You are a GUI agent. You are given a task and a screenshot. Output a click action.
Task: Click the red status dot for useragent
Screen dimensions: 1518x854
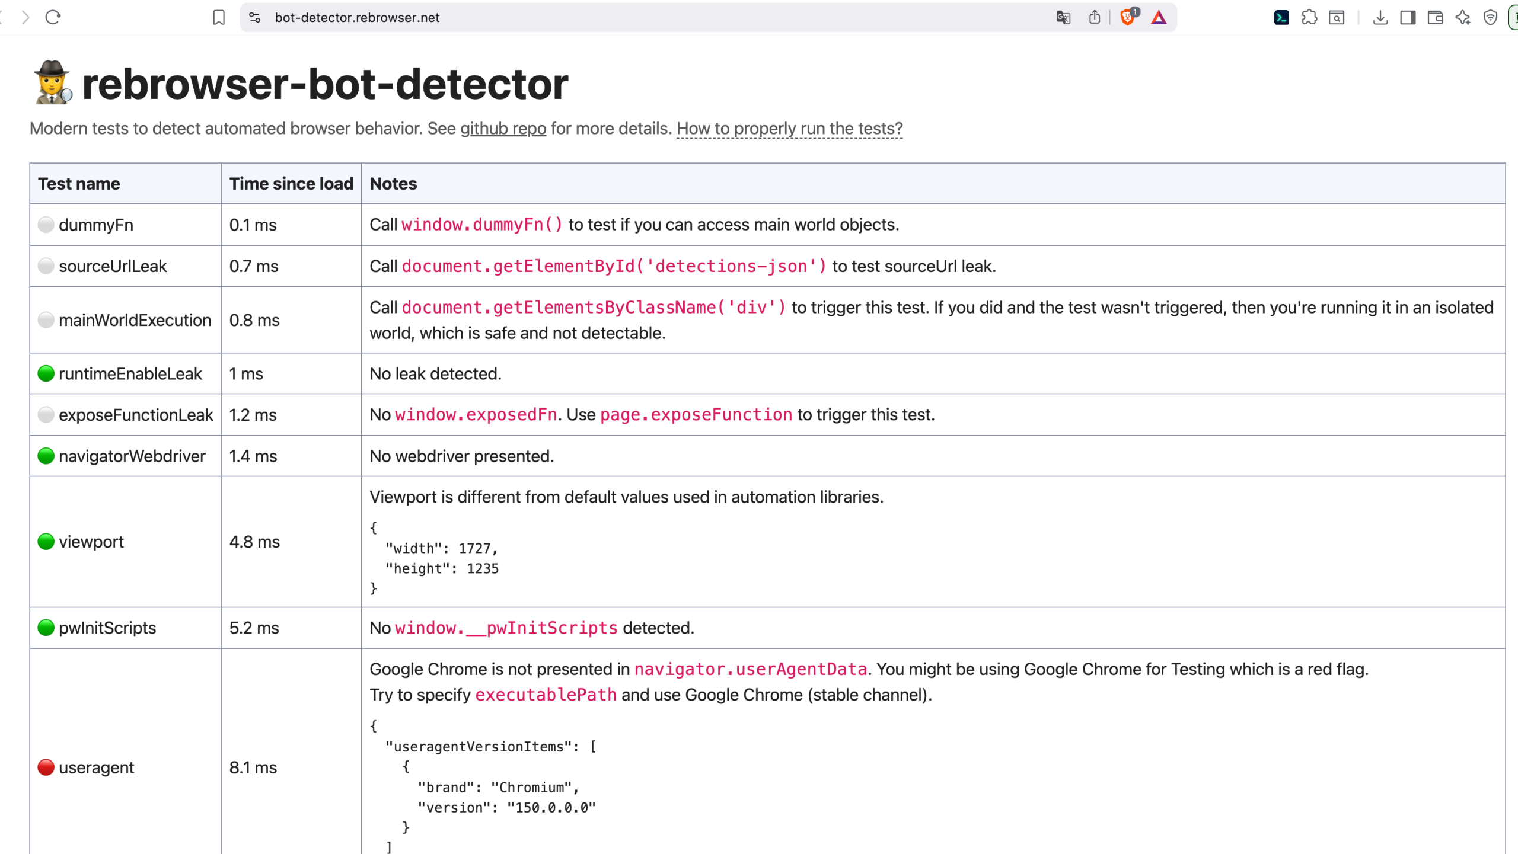point(46,767)
